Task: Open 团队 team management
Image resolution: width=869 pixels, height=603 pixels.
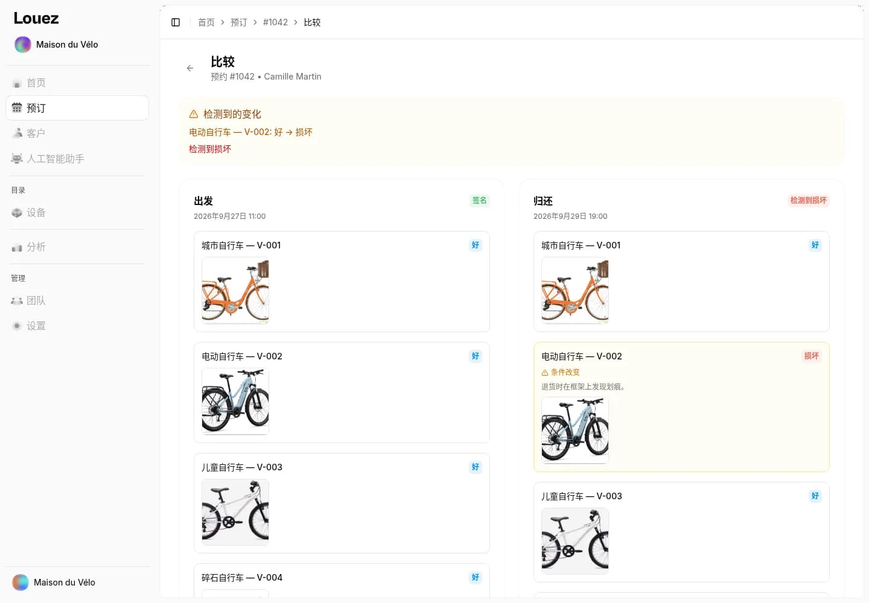Action: tap(77, 300)
